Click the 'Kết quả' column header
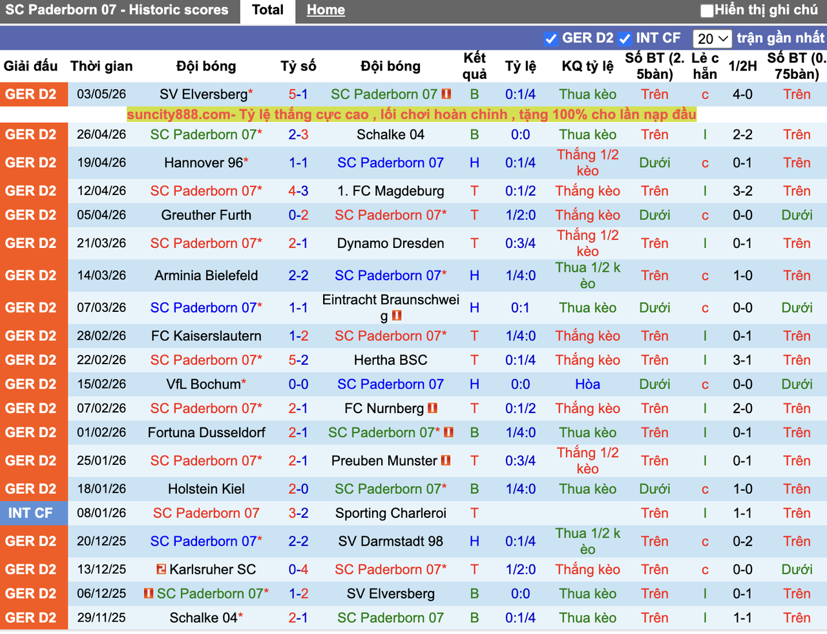The image size is (827, 634). 474,66
